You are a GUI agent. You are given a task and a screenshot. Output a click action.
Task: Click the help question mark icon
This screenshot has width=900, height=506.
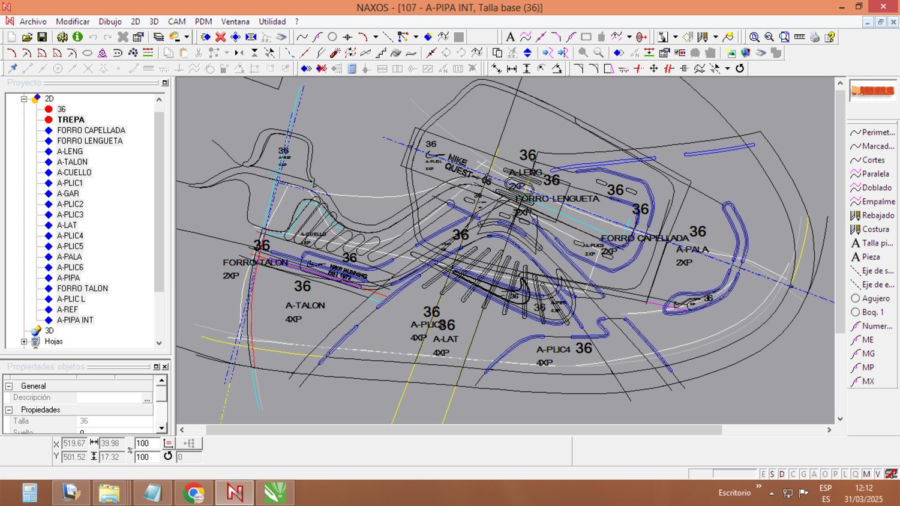(x=830, y=37)
